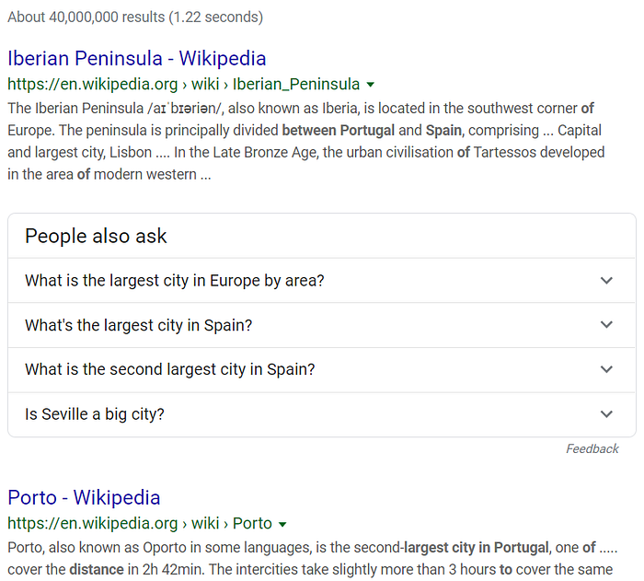The width and height of the screenshot is (644, 581).
Task: Open the Iberian Peninsula - Wikipedia result
Action: (x=137, y=58)
